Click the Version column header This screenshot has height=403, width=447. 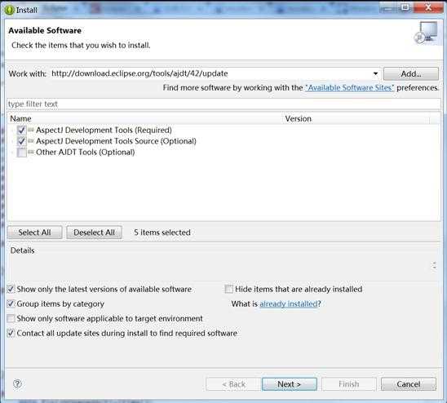click(x=356, y=118)
